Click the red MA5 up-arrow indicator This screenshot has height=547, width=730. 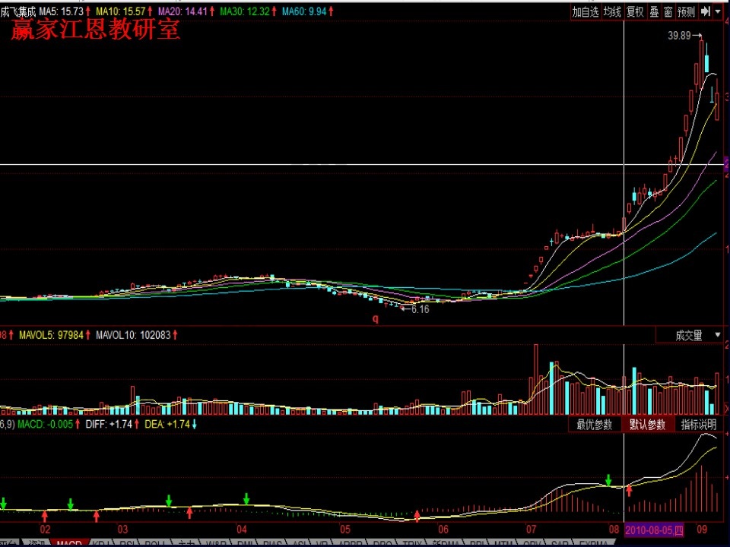tap(88, 12)
